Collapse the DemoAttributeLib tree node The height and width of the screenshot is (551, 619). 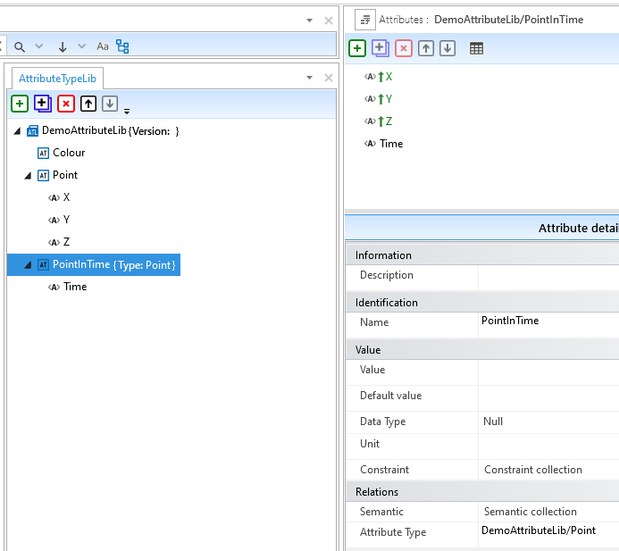[x=18, y=131]
